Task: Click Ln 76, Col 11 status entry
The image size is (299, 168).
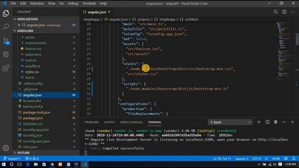Action: click(222, 159)
